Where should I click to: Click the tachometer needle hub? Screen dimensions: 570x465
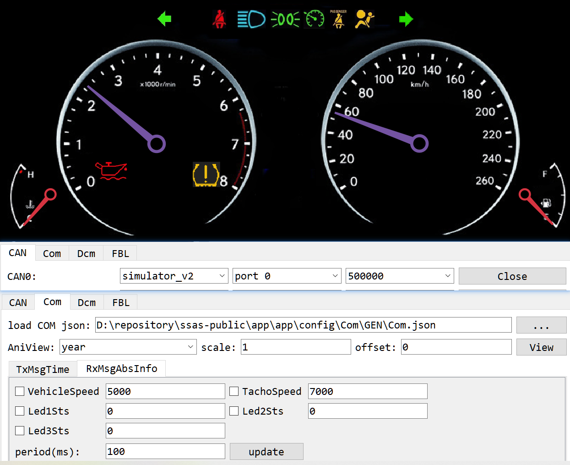tap(157, 144)
